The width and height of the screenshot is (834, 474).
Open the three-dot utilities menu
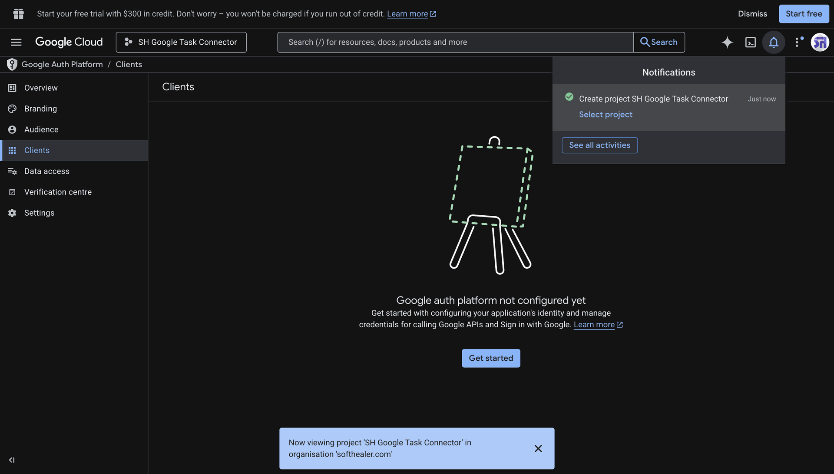tap(798, 42)
